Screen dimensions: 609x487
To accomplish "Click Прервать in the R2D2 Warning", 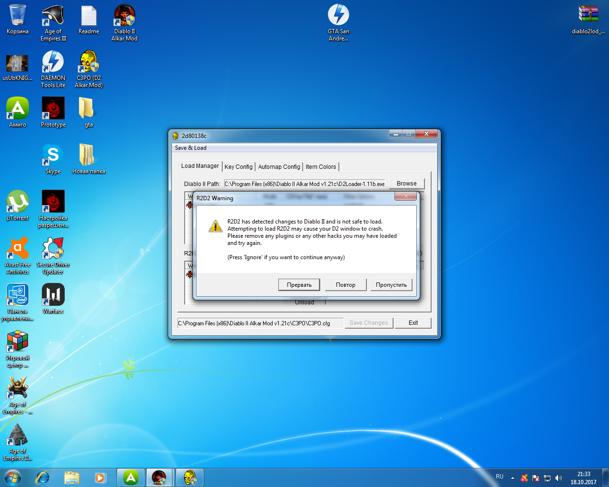I will (299, 285).
